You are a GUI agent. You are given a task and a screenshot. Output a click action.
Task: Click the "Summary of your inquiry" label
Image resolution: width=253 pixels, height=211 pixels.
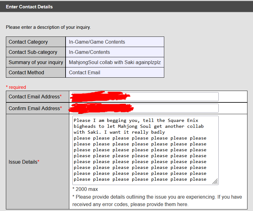[x=36, y=62]
